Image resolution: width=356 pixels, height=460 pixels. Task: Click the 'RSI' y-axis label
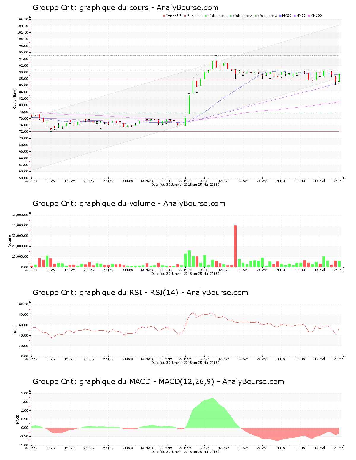point(15,330)
